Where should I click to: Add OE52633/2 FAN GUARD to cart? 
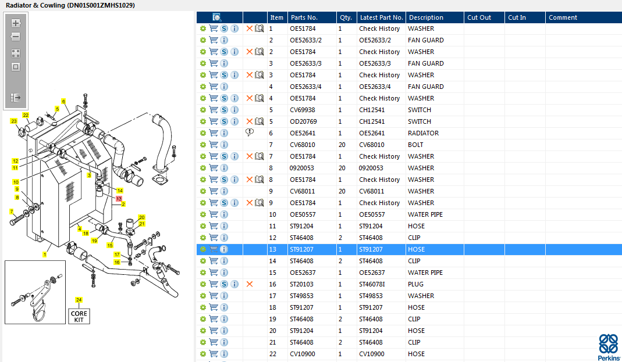[214, 40]
